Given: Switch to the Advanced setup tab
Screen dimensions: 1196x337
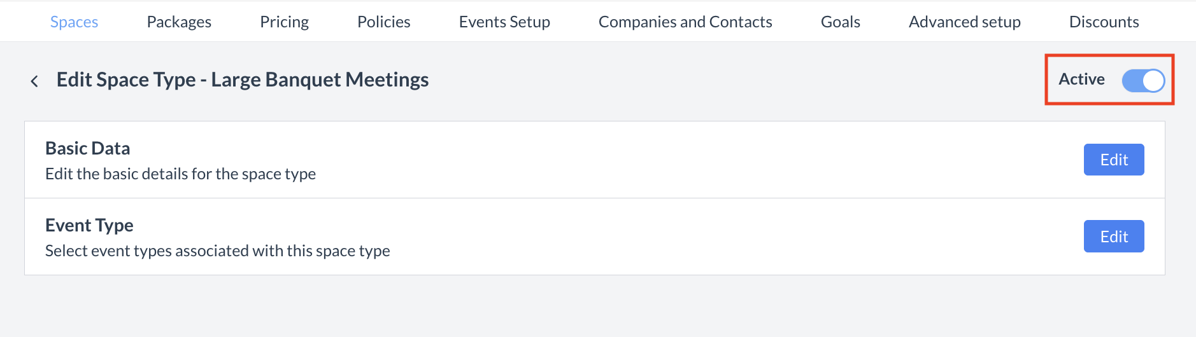Looking at the screenshot, I should coord(964,22).
